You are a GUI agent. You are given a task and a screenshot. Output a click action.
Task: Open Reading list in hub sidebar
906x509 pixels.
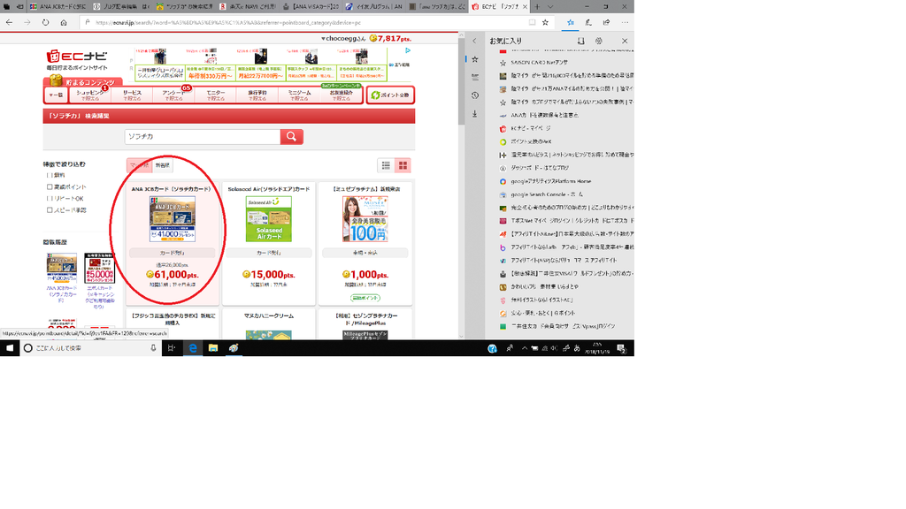click(475, 77)
